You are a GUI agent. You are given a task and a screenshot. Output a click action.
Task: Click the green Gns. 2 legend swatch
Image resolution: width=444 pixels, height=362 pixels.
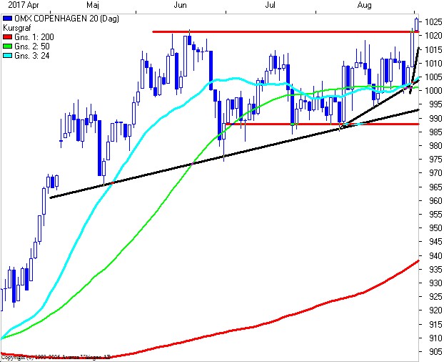6,45
